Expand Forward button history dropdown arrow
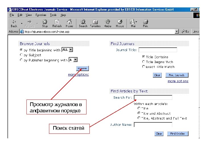Screen dimensions: 205x154 pyautogui.click(x=37, y=24)
